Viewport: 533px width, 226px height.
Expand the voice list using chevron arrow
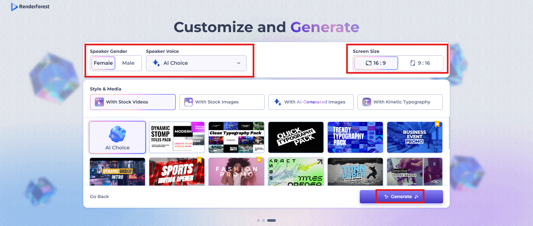pos(239,63)
